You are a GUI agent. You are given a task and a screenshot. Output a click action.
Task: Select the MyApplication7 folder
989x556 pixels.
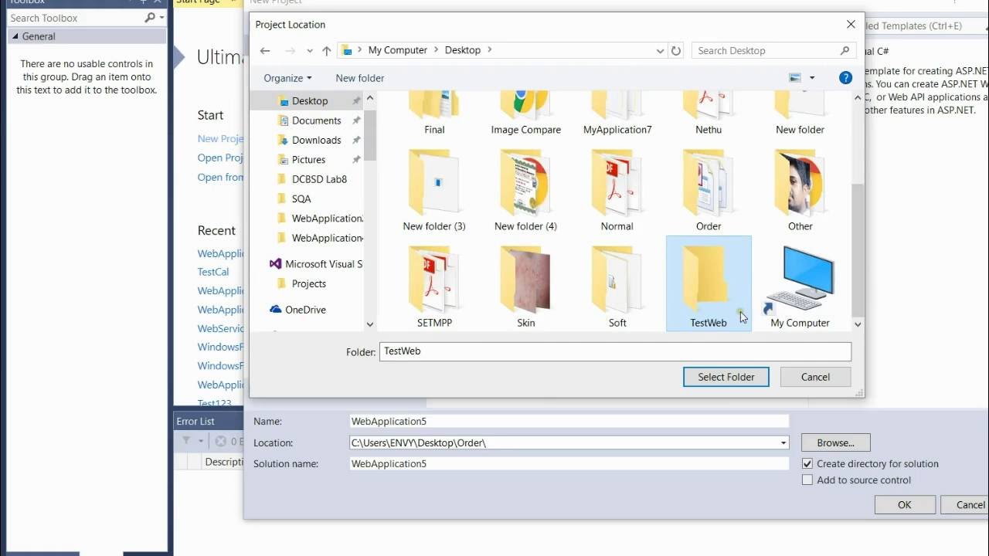click(x=617, y=114)
